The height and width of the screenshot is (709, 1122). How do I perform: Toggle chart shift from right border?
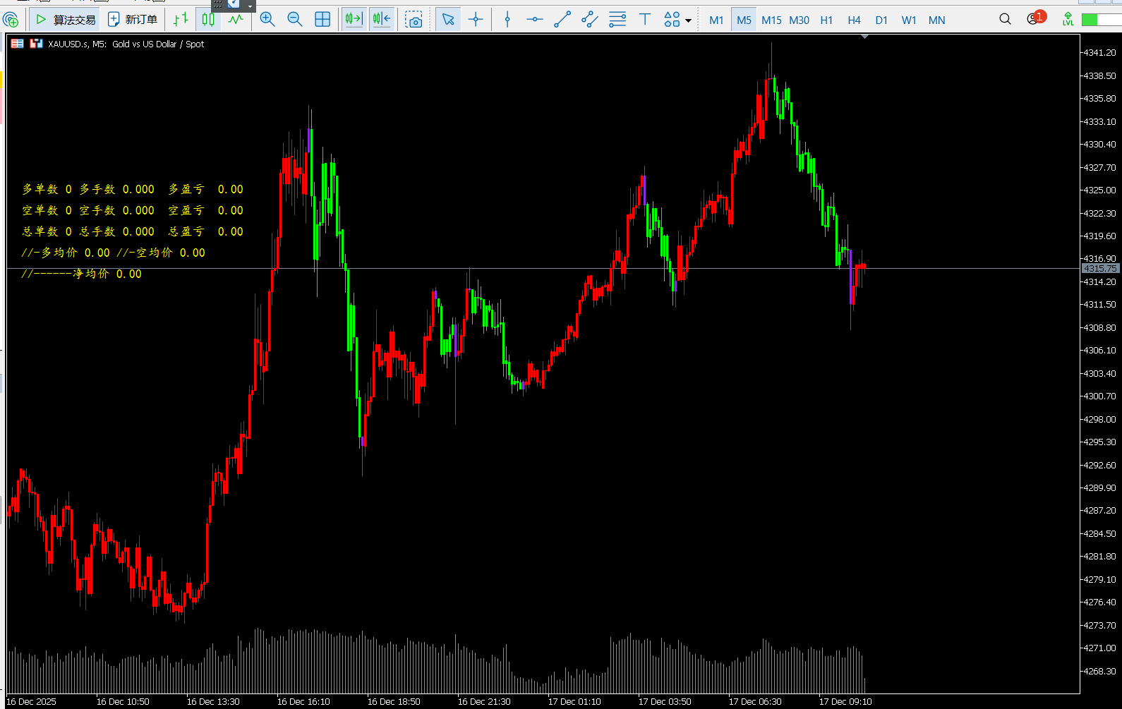click(382, 20)
